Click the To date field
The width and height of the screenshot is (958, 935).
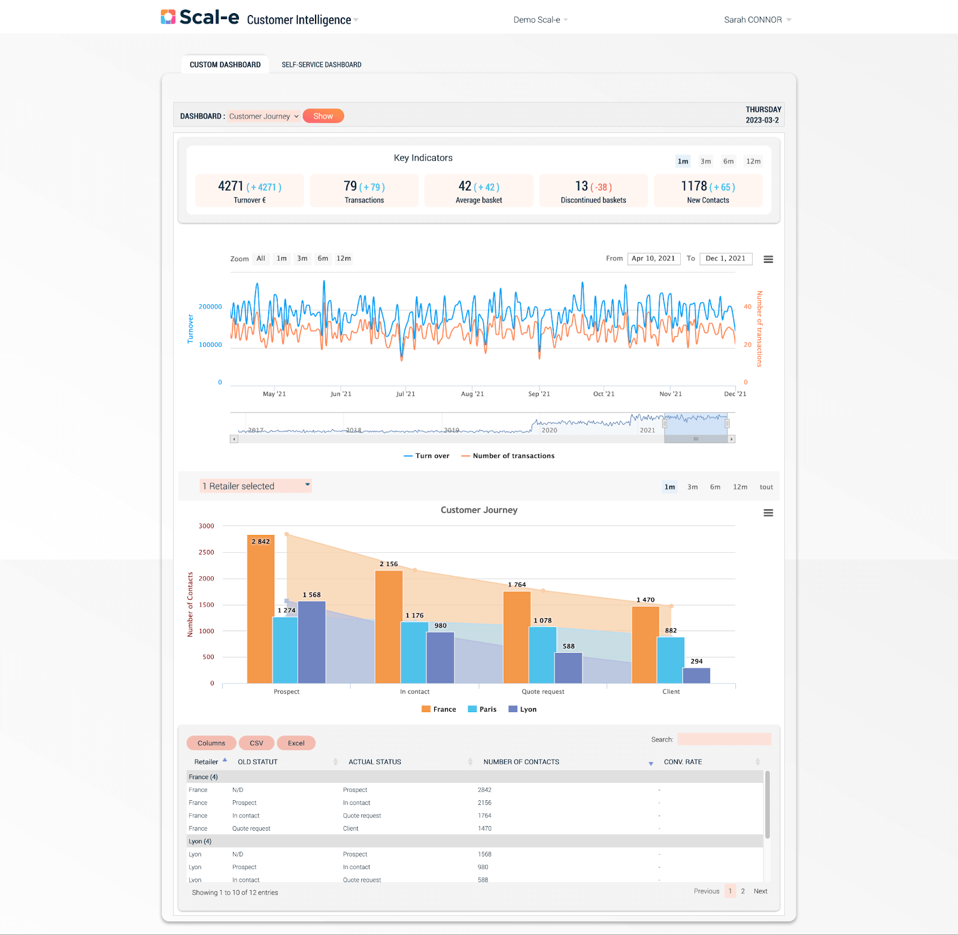point(726,259)
